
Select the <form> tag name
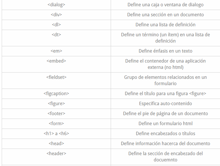click(56, 124)
